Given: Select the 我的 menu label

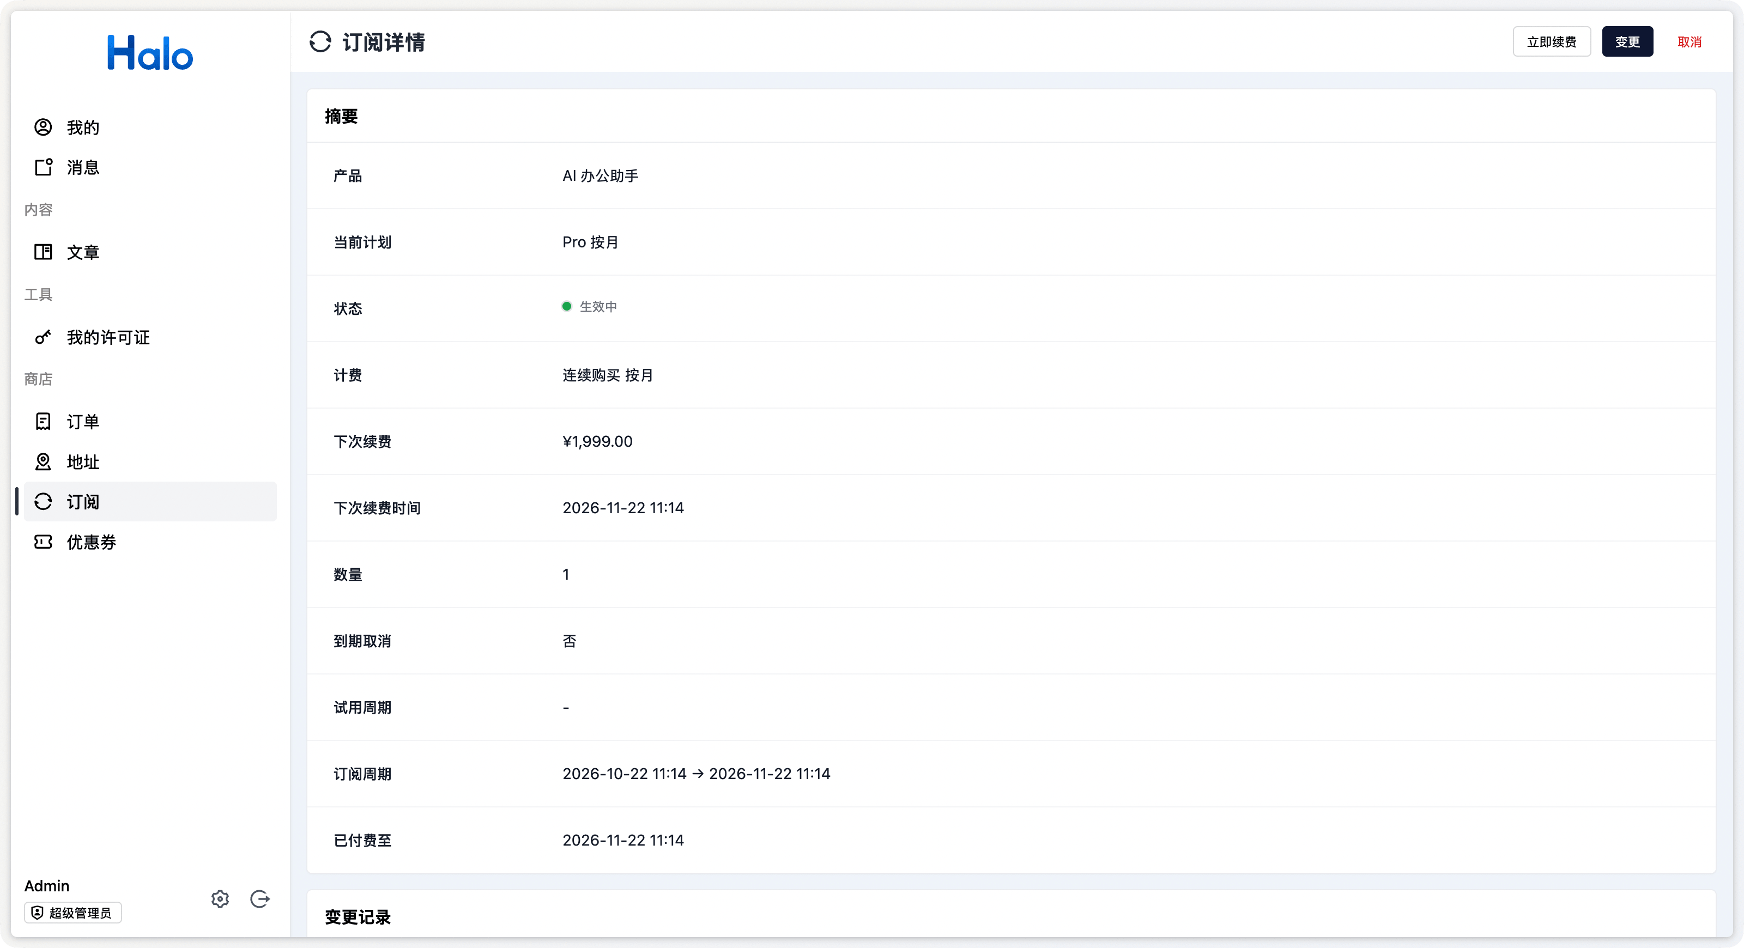Looking at the screenshot, I should click(x=83, y=127).
